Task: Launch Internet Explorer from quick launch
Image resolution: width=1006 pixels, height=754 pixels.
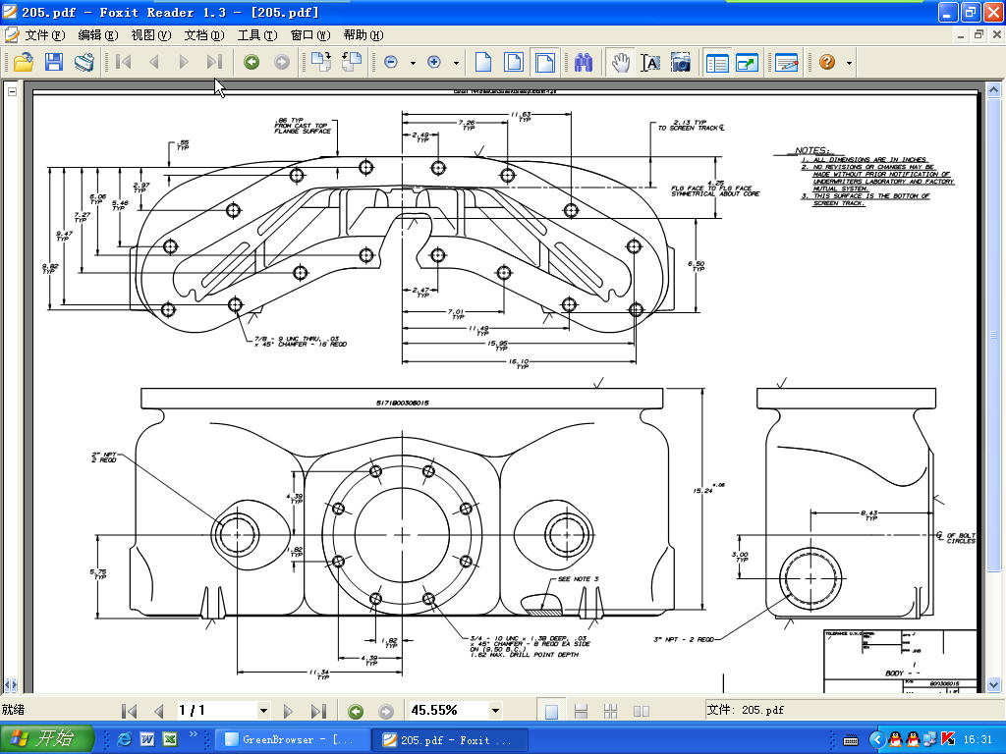Action: pos(125,739)
